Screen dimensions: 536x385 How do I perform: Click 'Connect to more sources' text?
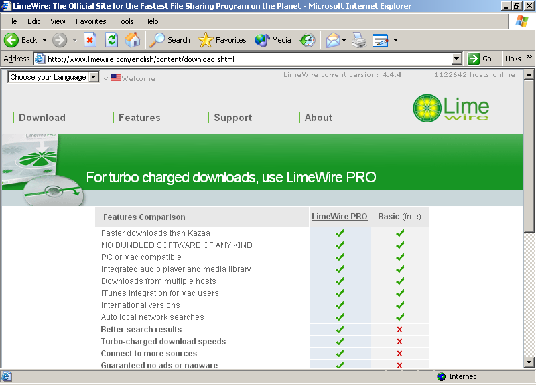149,354
